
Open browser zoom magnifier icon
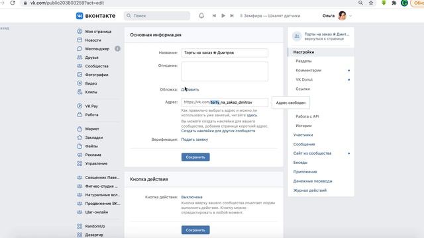point(360,3)
